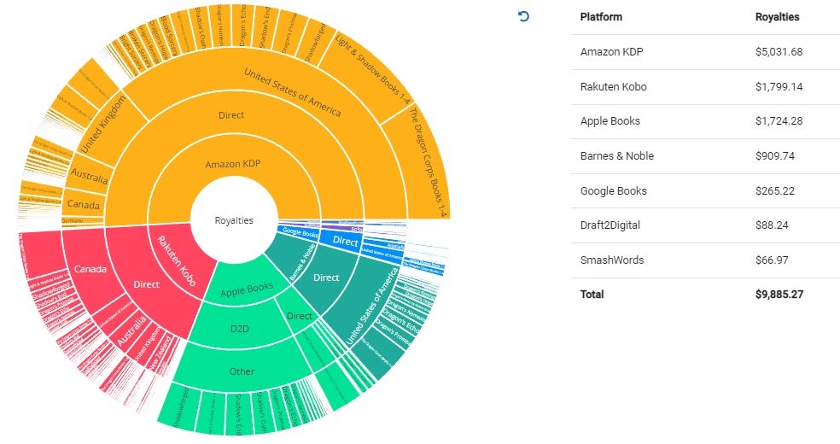Select the orange United Kingdom segment
This screenshot has width=840, height=444.
point(104,123)
